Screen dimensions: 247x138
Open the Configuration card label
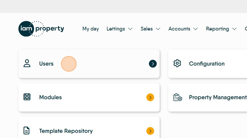pyautogui.click(x=207, y=64)
